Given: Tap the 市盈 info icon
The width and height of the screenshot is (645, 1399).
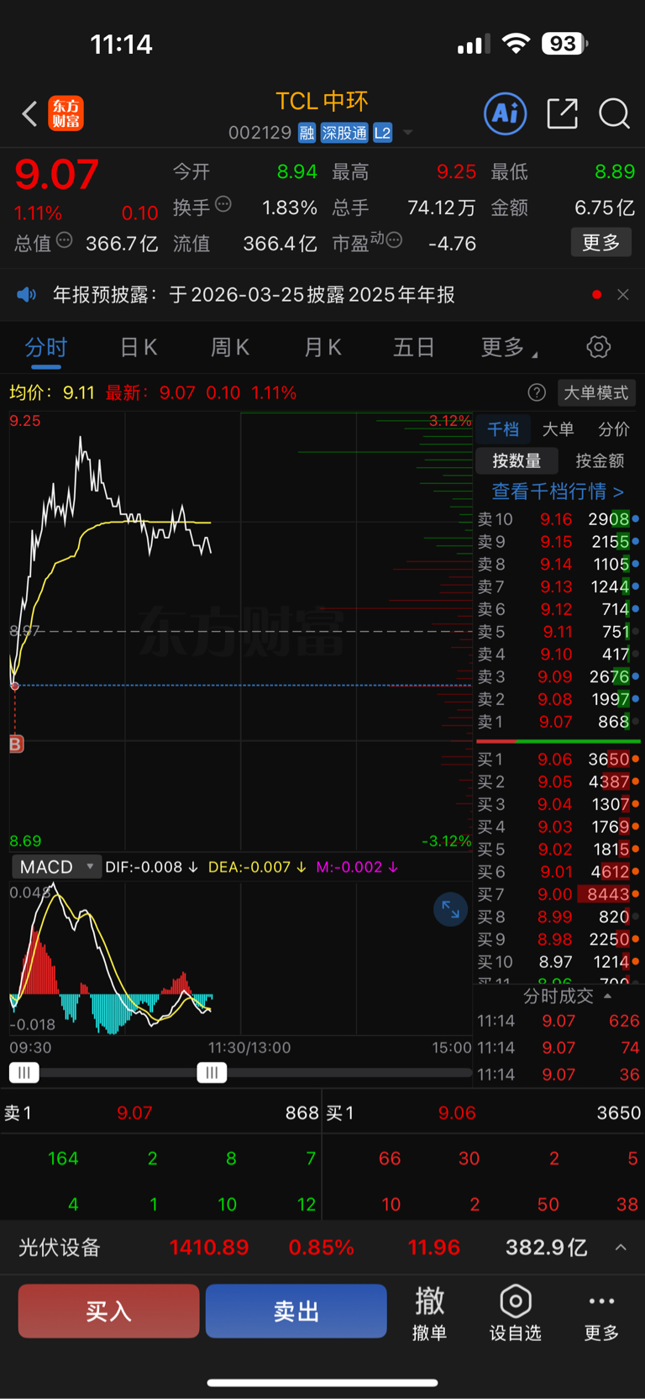Looking at the screenshot, I should pyautogui.click(x=394, y=241).
